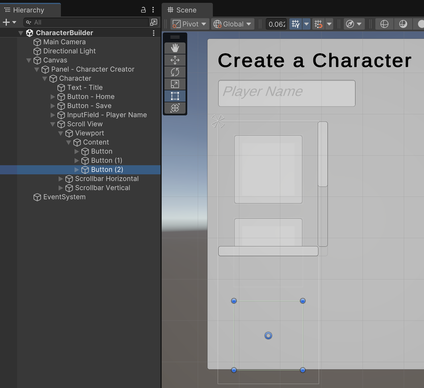Select the Scale tool

(175, 84)
